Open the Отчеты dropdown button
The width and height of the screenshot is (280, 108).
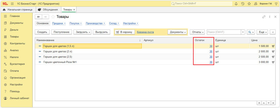coord(197,32)
